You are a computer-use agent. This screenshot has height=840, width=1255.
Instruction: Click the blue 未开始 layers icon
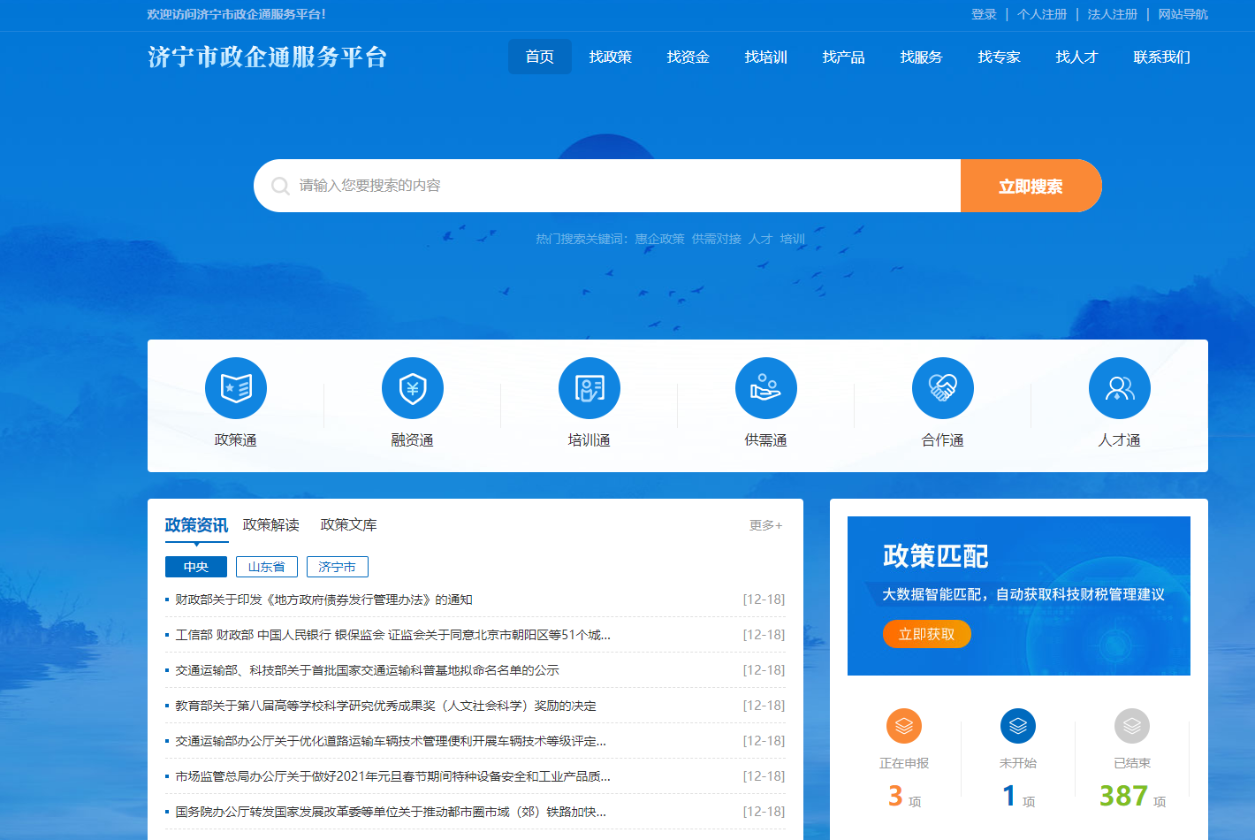1018,726
